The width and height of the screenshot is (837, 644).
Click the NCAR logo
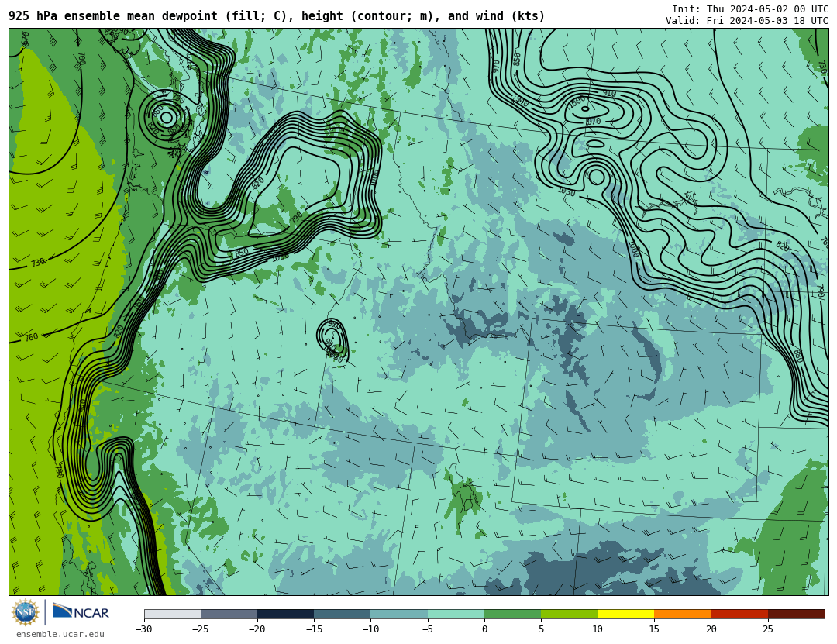(x=81, y=611)
